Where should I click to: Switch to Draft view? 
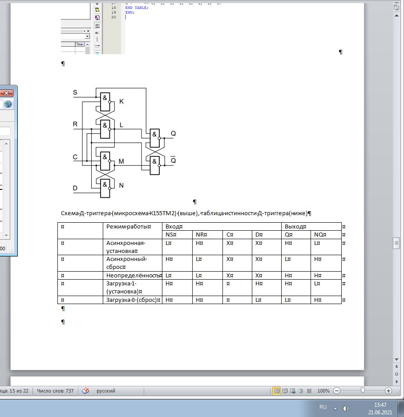click(309, 391)
